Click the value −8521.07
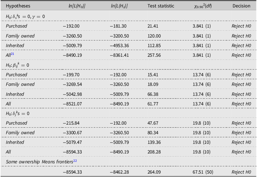257x177 pixels. pyautogui.click(x=72, y=104)
